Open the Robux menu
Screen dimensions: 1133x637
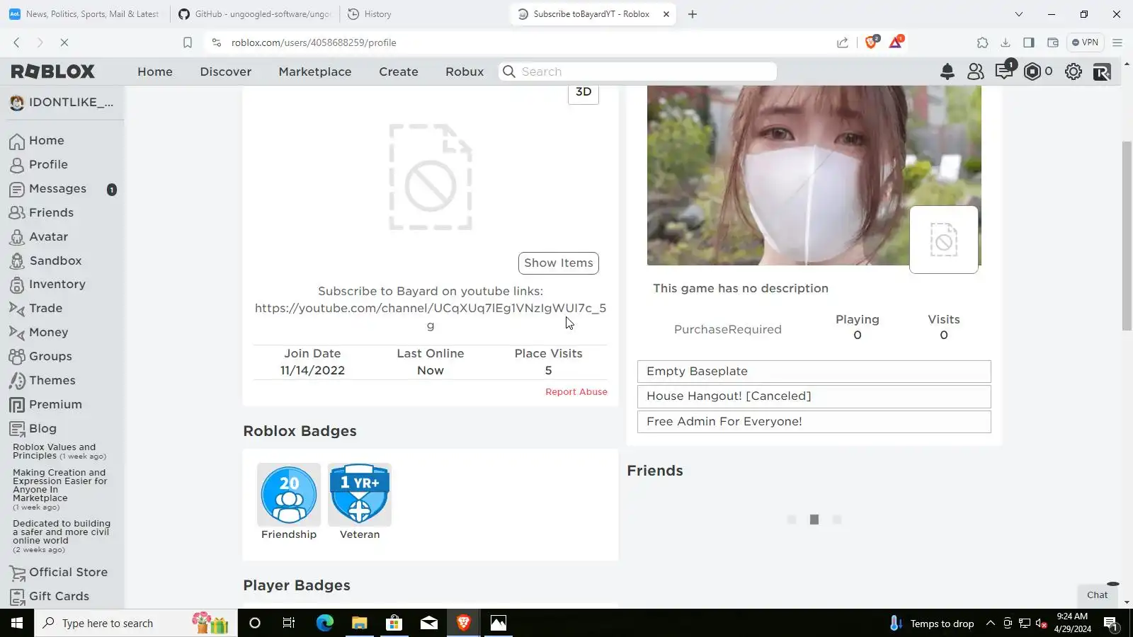[465, 71]
